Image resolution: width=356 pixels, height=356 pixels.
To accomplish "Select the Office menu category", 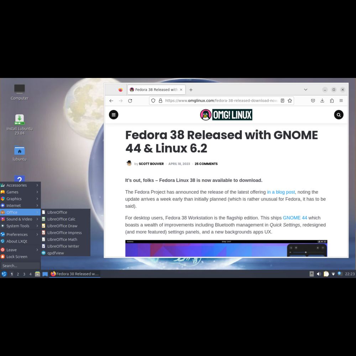I will click(20, 212).
